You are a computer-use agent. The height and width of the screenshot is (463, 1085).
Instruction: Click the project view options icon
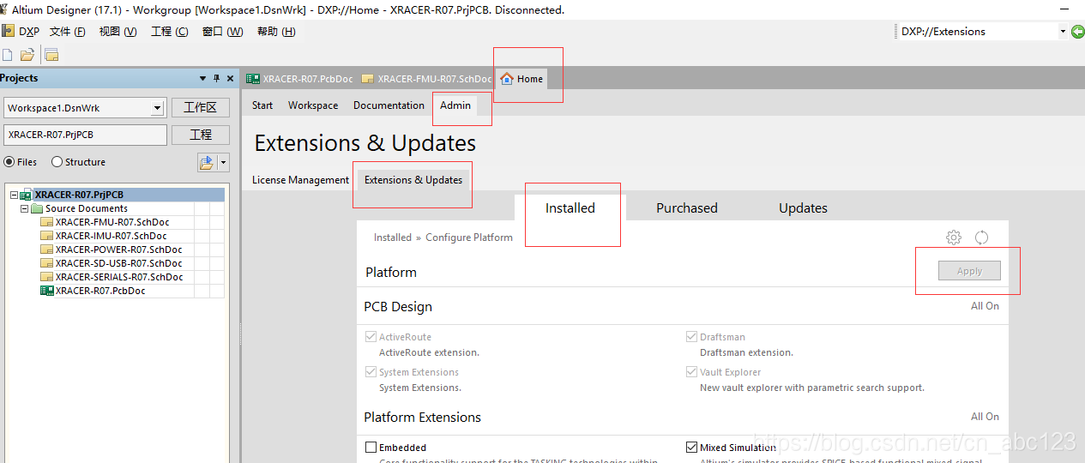coord(207,162)
